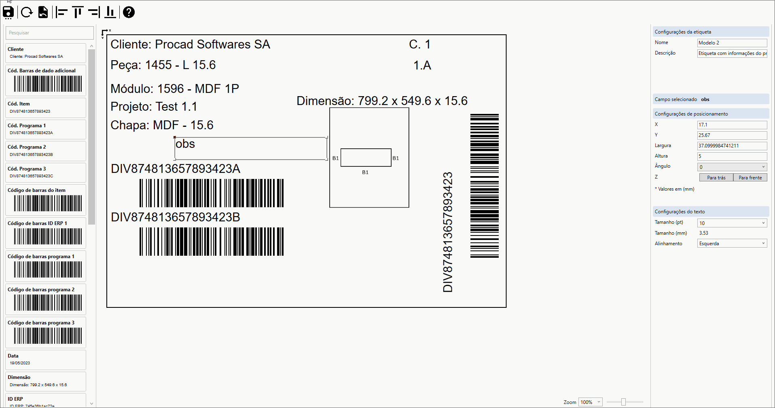Click the obs field box on canvas
This screenshot has width=775, height=408.
click(x=251, y=149)
